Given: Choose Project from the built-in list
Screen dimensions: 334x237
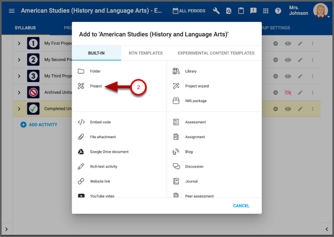Looking at the screenshot, I should pos(96,86).
